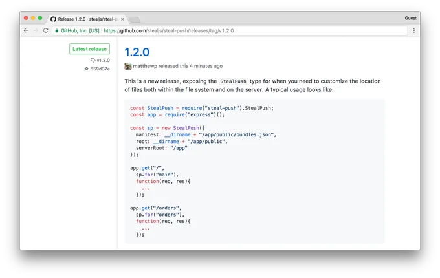The width and height of the screenshot is (440, 278).
Task: Click the code line 'app.get("/orders",'
Action: coord(156,208)
